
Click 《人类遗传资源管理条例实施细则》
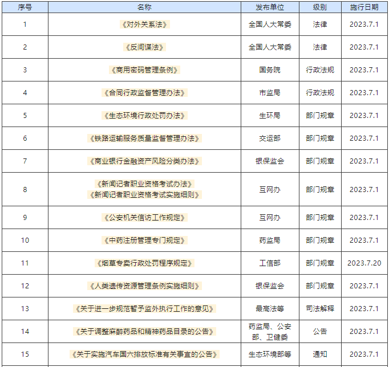pos(145,286)
